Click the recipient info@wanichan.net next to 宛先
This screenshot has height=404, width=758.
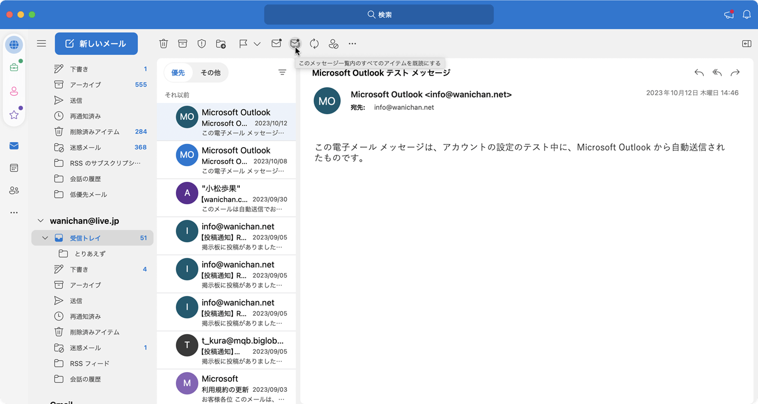(x=404, y=107)
